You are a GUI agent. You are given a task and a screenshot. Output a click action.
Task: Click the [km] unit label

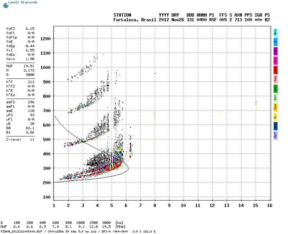point(119,223)
